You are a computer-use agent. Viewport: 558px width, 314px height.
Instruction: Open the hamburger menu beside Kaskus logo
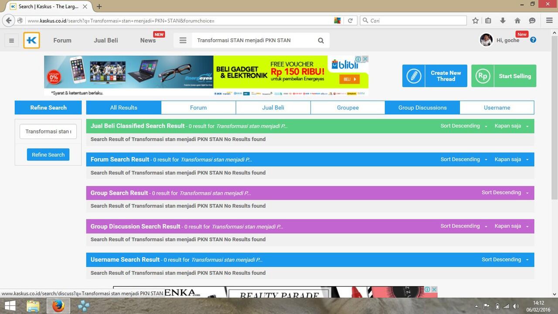pyautogui.click(x=12, y=41)
